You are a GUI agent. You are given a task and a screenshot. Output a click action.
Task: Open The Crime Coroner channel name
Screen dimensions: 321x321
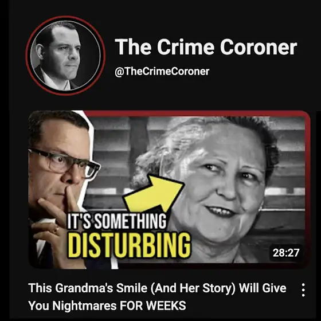click(x=206, y=47)
